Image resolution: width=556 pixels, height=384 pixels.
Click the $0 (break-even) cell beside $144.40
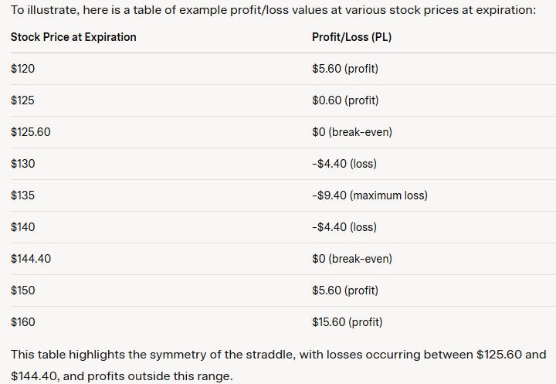(351, 259)
